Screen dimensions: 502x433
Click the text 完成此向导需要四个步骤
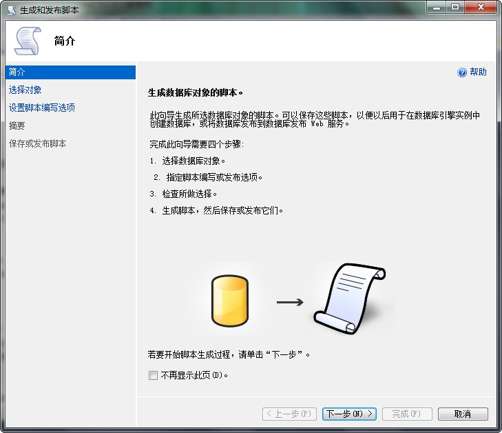(196, 144)
